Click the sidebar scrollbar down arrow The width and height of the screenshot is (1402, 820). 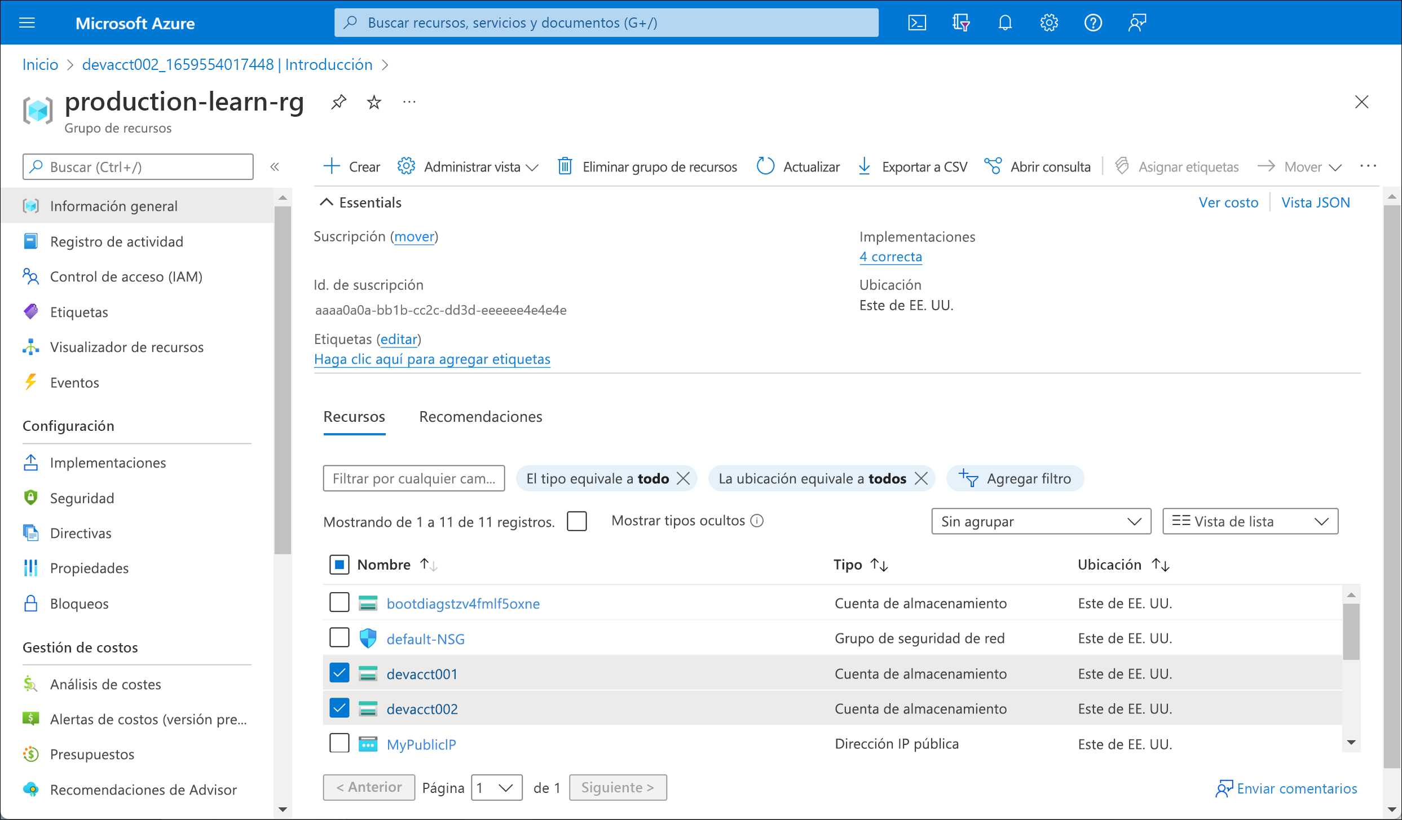pyautogui.click(x=283, y=809)
